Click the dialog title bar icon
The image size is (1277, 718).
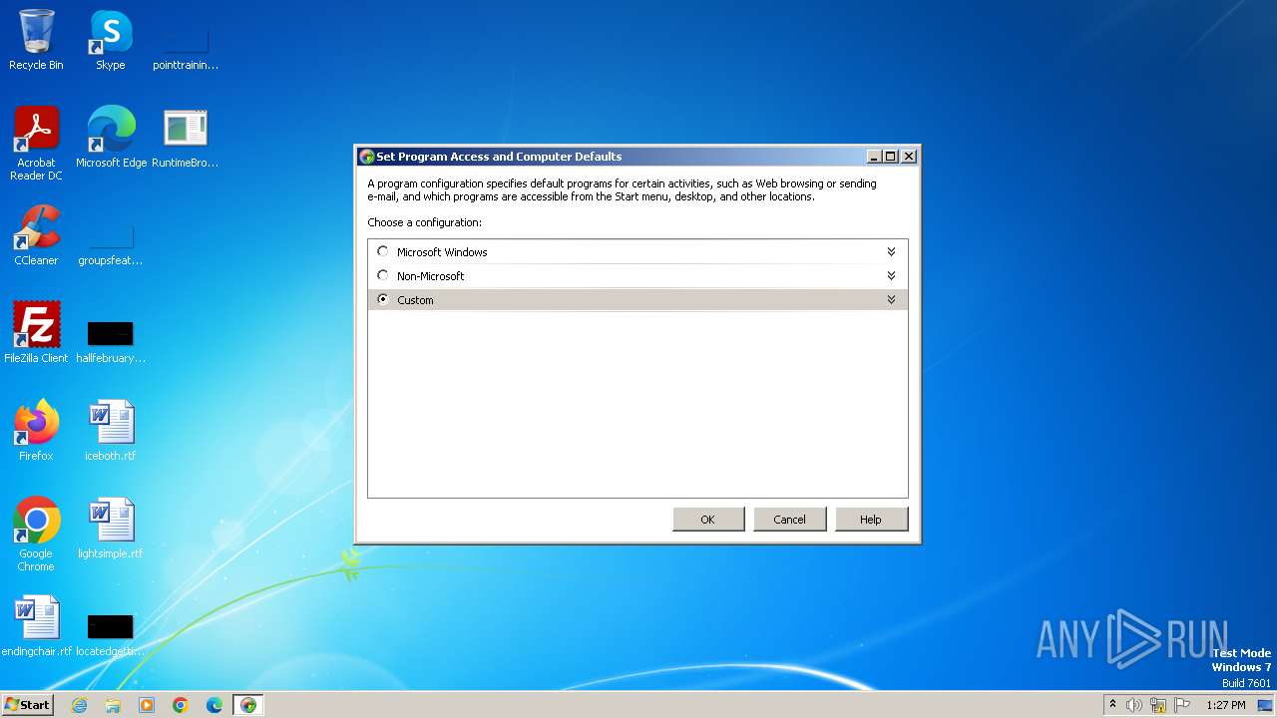point(366,157)
